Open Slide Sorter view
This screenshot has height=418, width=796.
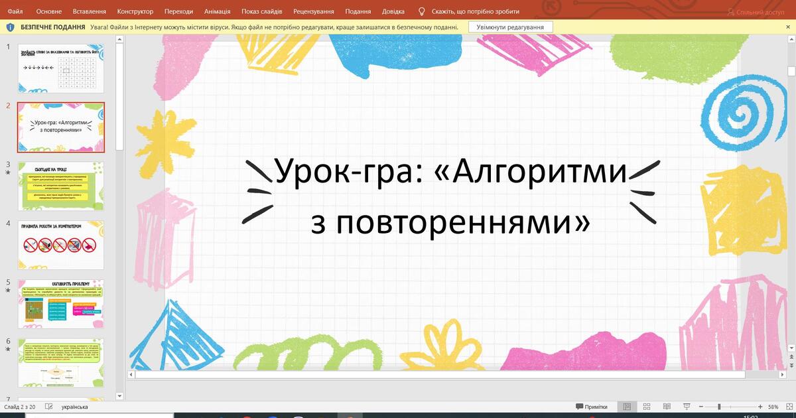[647, 407]
